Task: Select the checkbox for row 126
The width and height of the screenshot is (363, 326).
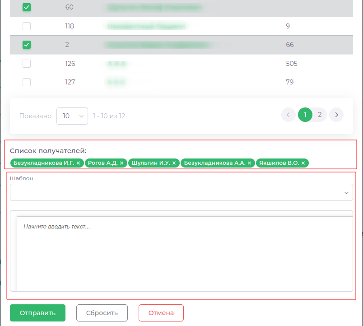Action: tap(27, 64)
